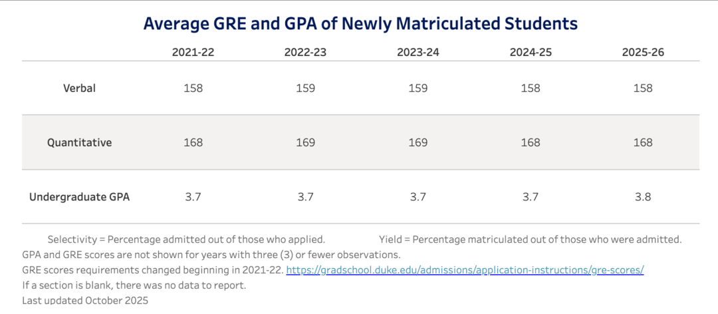Click the Quantitative row label

pyautogui.click(x=79, y=142)
